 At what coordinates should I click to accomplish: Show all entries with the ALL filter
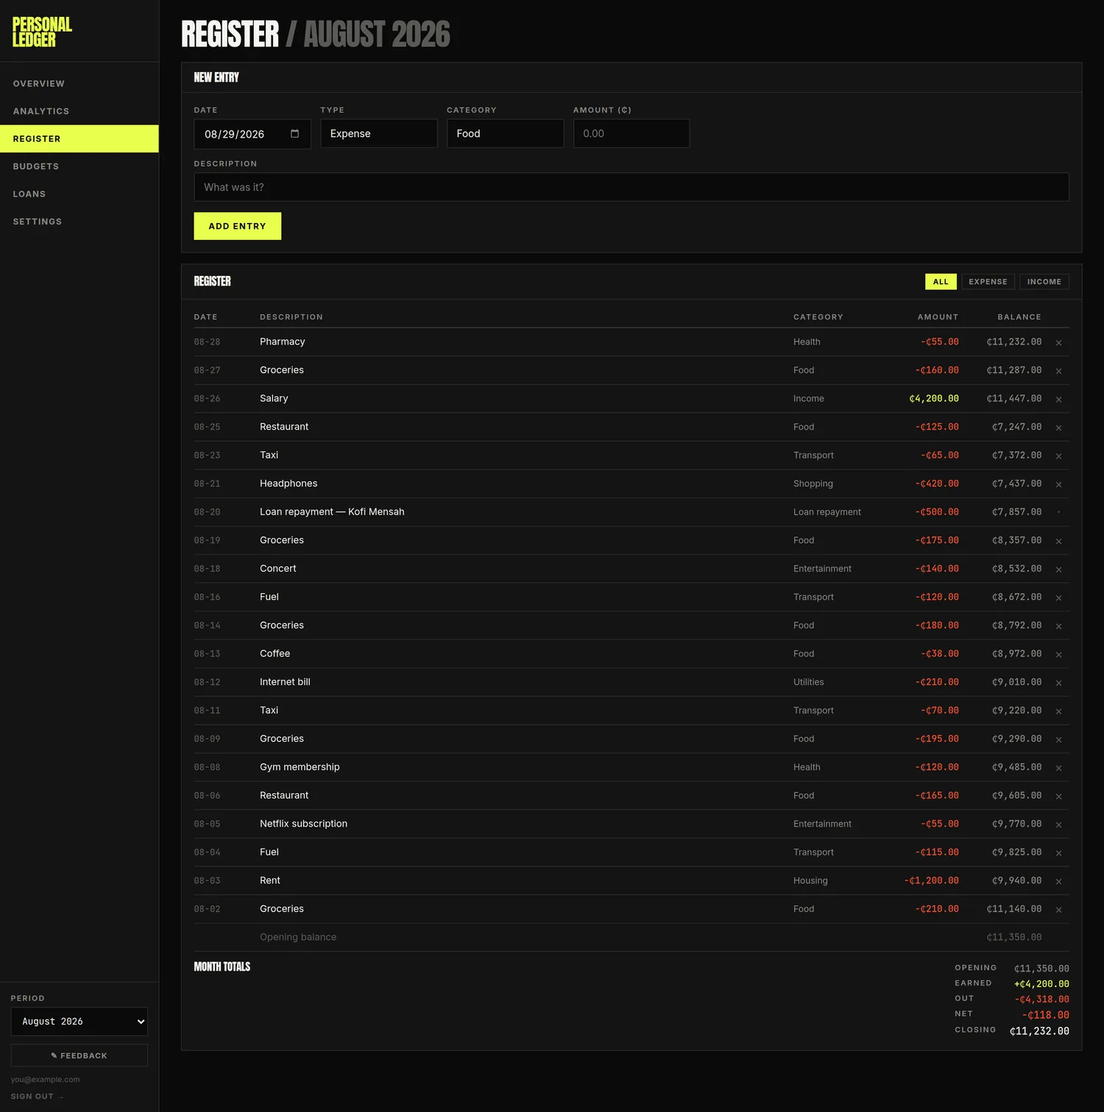coord(941,282)
